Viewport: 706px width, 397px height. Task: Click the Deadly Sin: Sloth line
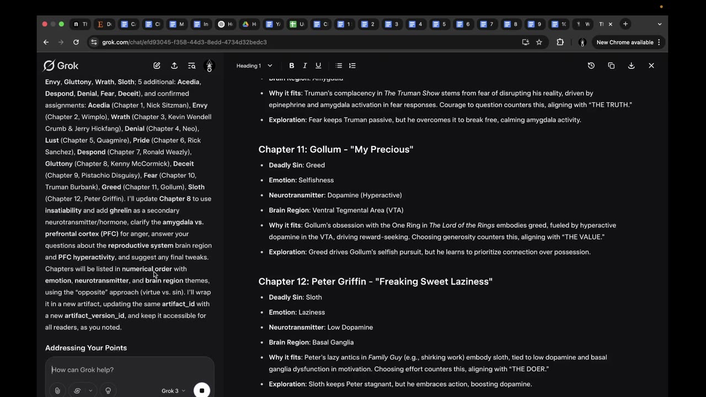[295, 297]
